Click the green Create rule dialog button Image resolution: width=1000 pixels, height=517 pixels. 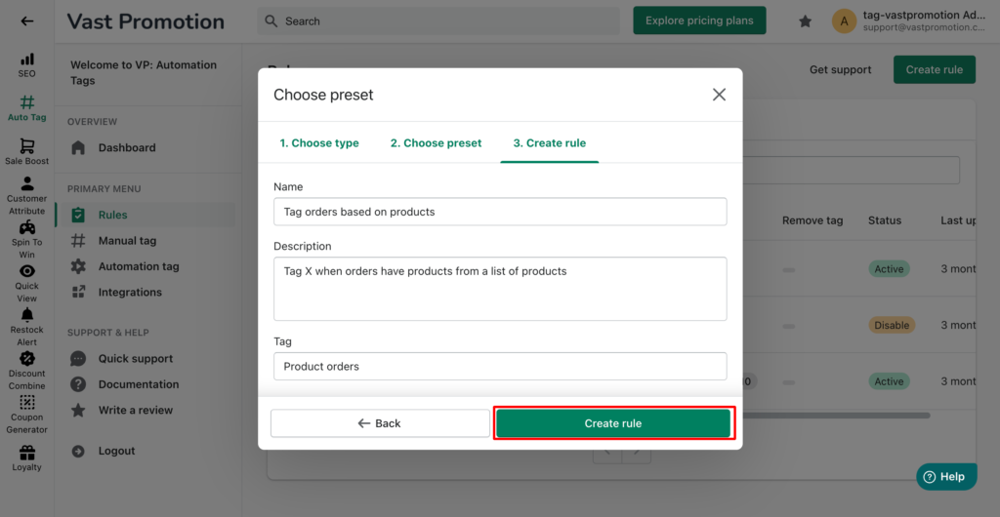[613, 423]
